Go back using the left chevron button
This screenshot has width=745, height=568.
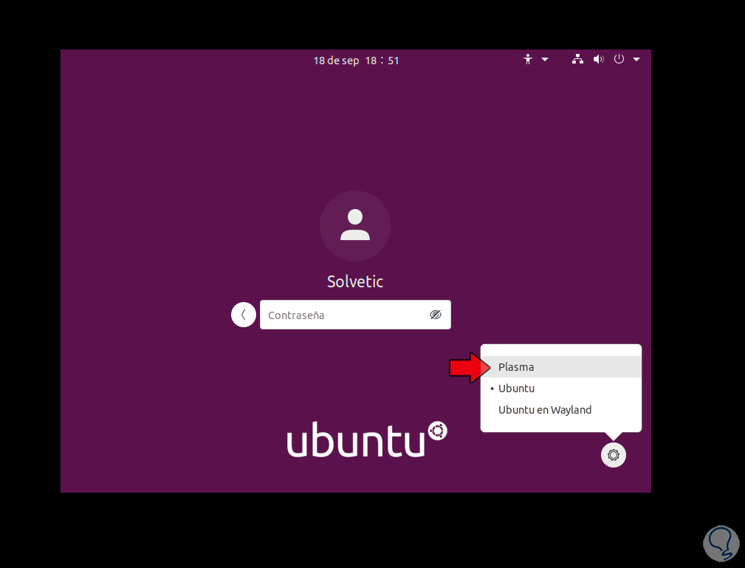click(x=243, y=315)
